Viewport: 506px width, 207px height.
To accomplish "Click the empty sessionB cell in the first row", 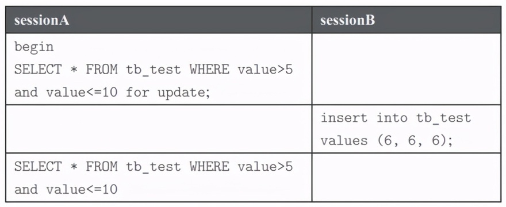I will click(x=407, y=69).
